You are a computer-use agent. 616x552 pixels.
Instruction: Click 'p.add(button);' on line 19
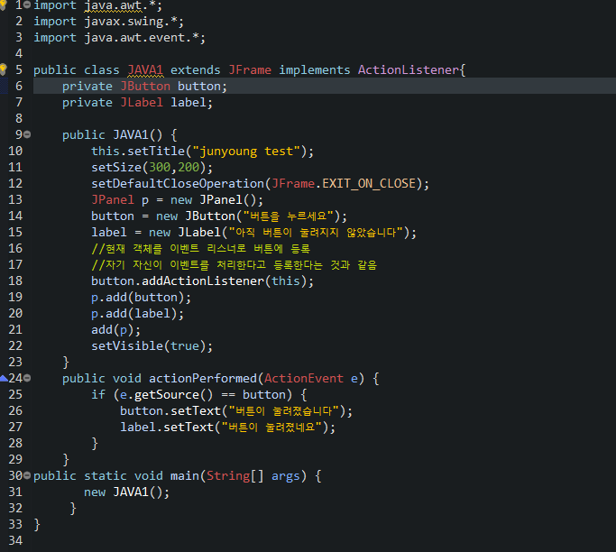[141, 298]
